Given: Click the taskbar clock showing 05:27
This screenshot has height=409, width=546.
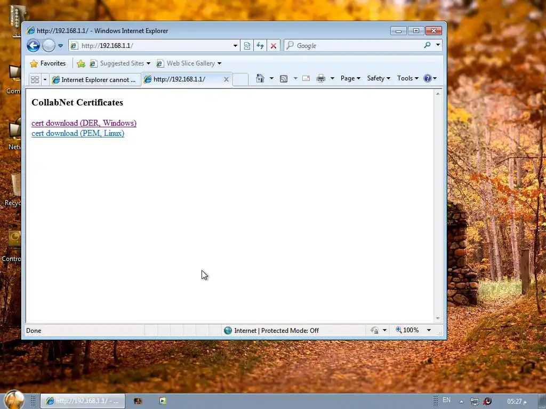Looking at the screenshot, I should point(517,402).
